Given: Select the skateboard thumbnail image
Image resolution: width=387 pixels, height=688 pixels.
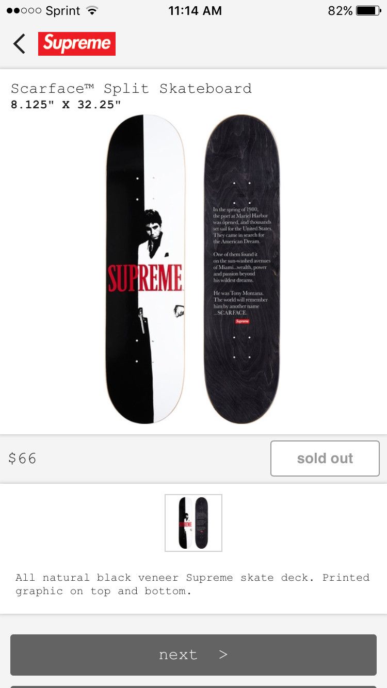Looking at the screenshot, I should coord(193,523).
